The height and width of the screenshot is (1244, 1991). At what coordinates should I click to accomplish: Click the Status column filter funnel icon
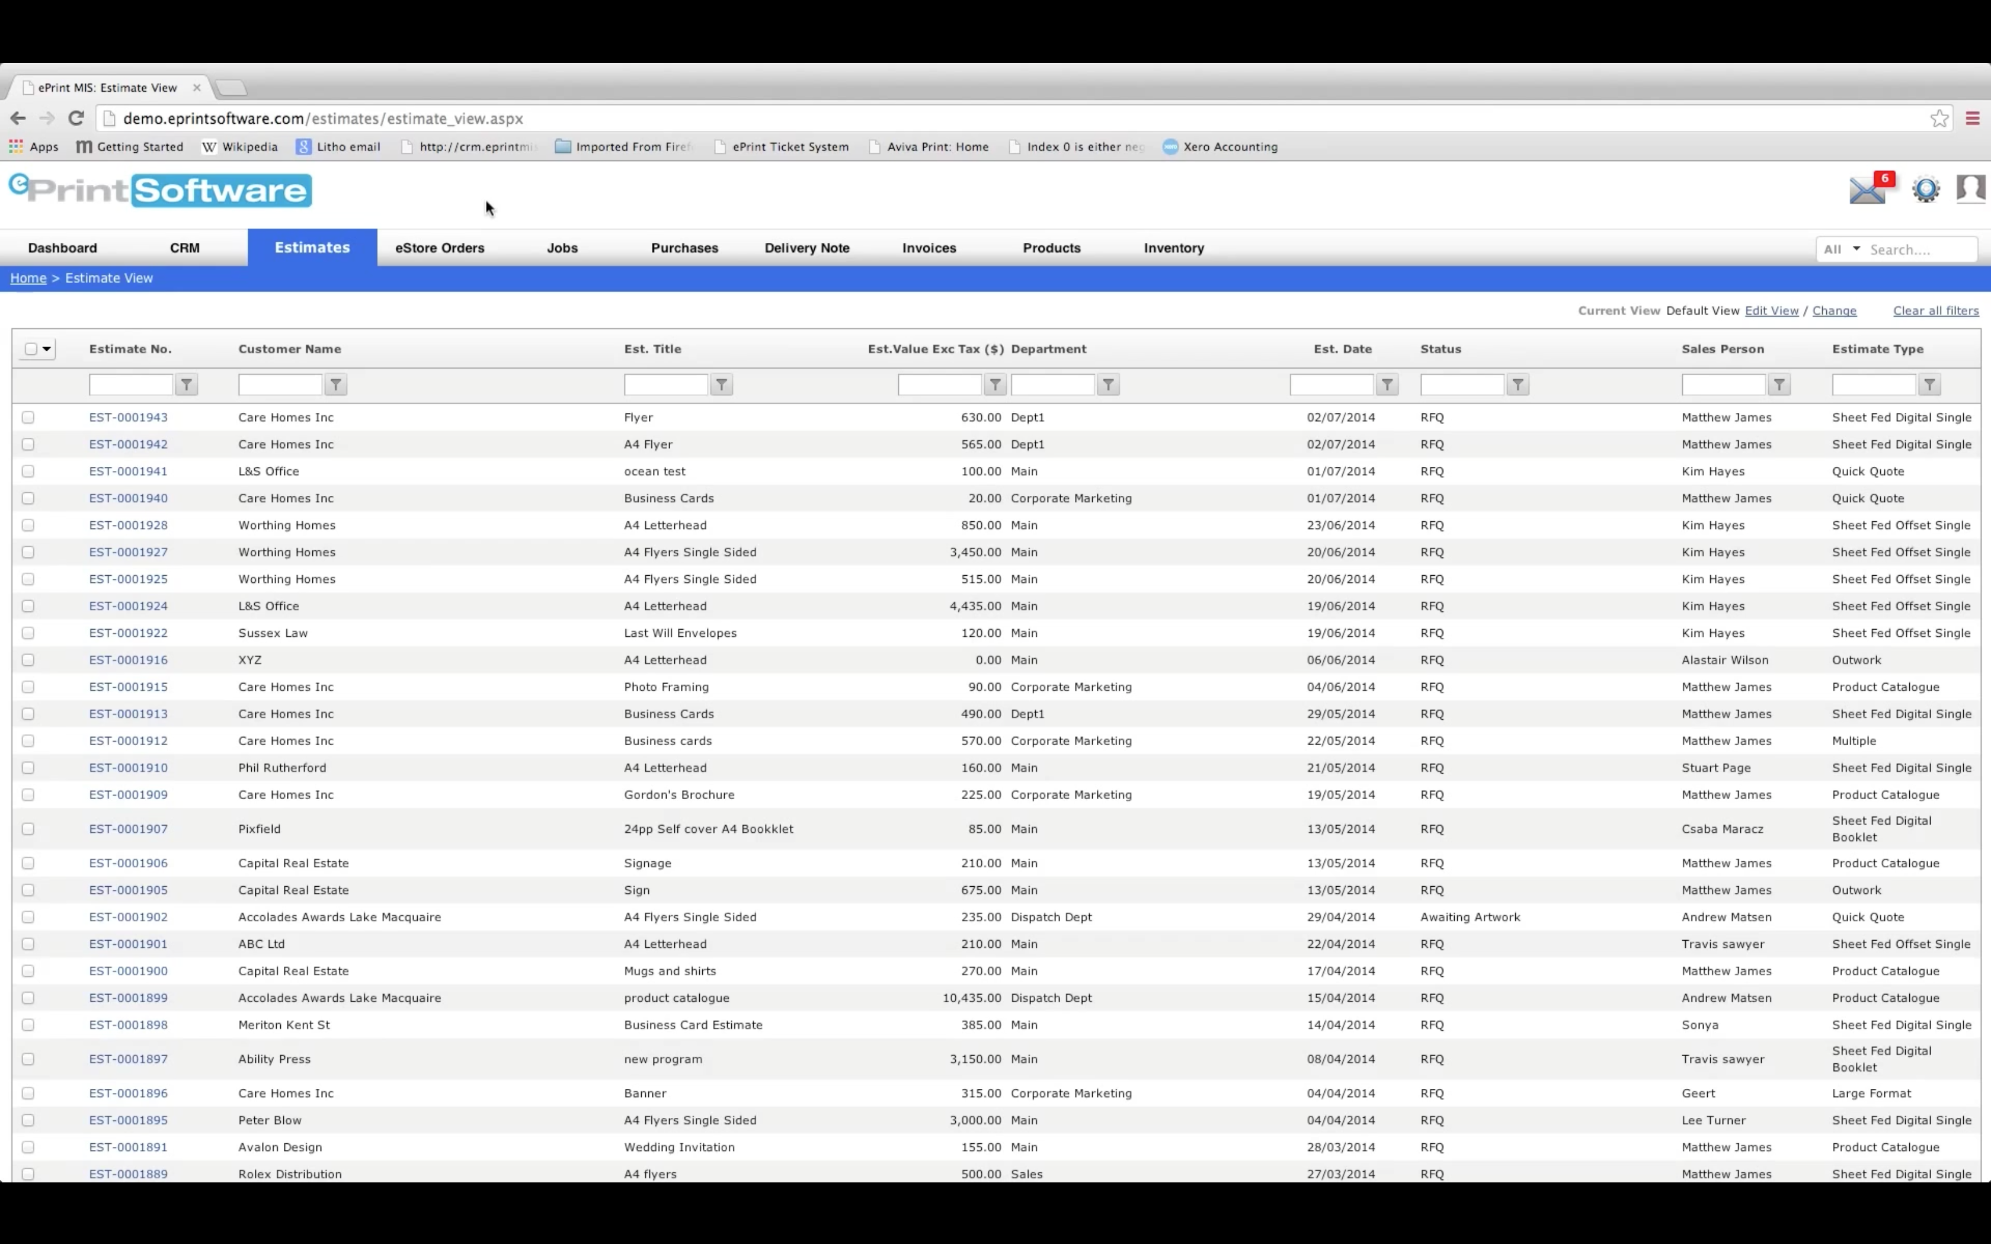tap(1518, 384)
